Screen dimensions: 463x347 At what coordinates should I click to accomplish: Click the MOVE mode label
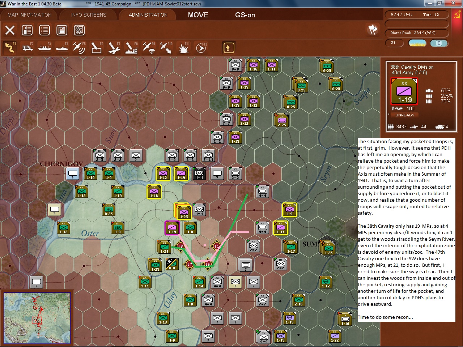pos(198,15)
